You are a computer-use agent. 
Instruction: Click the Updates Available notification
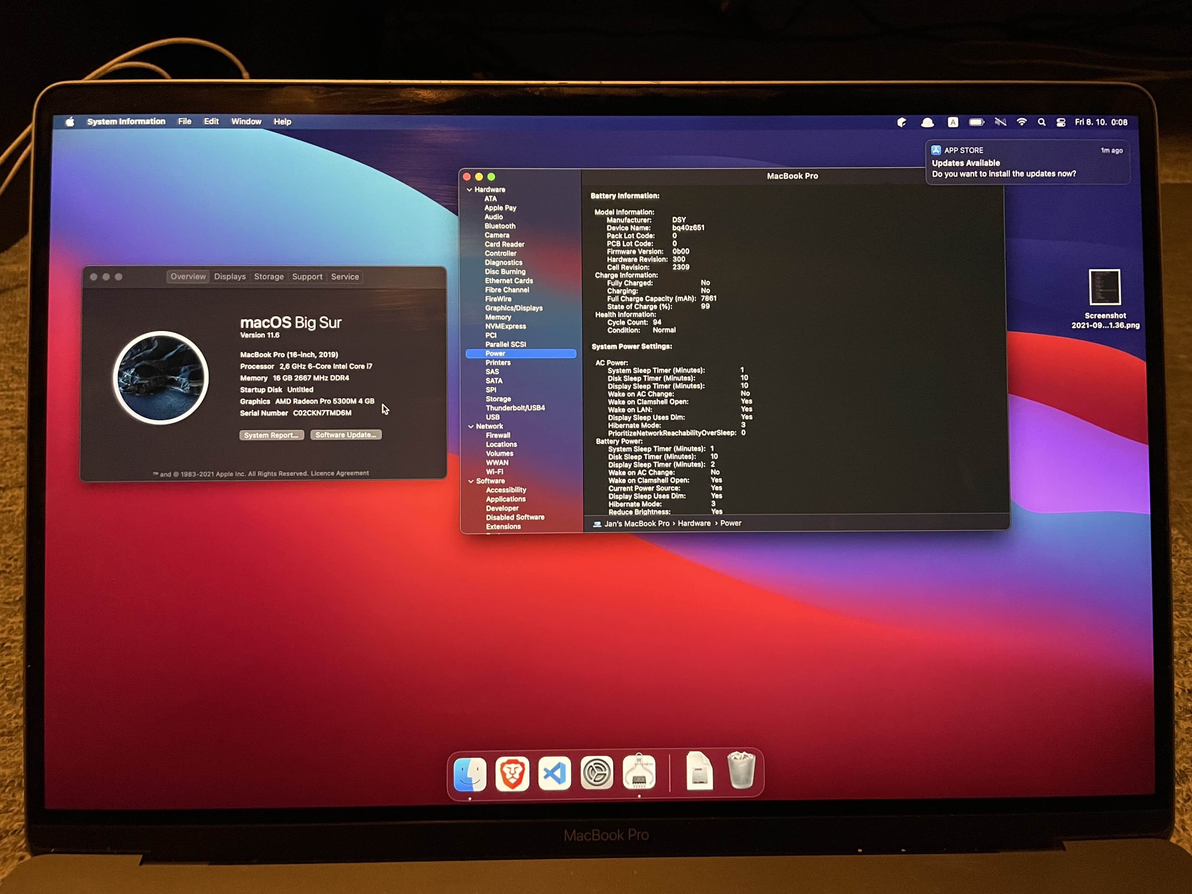[x=1026, y=163]
